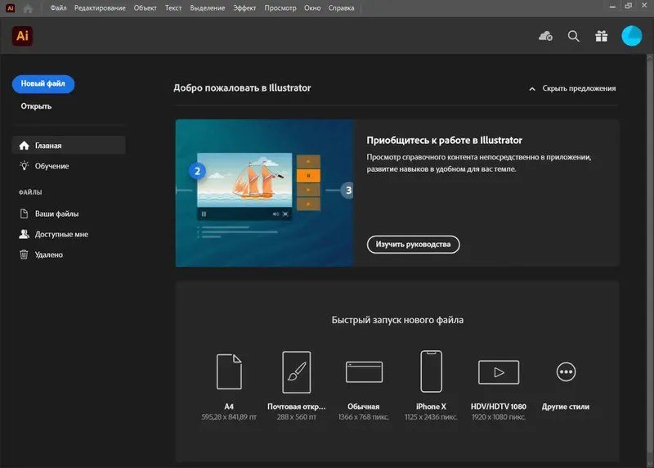
Task: Click the home icon in the menu bar
Action: click(28, 8)
